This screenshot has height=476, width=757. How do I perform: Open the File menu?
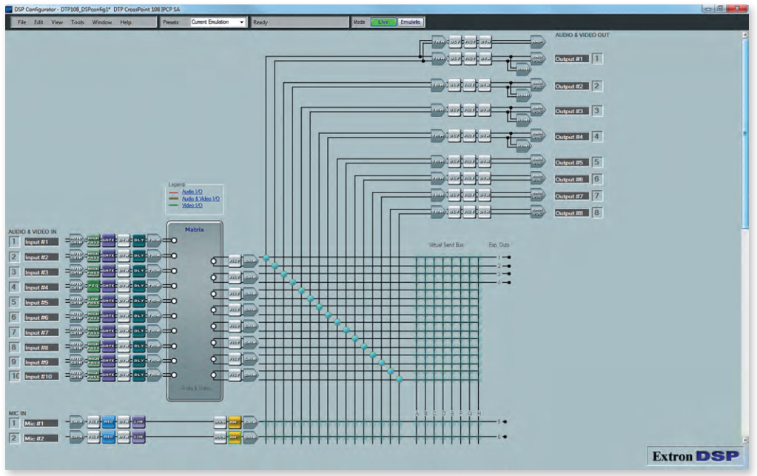click(22, 22)
